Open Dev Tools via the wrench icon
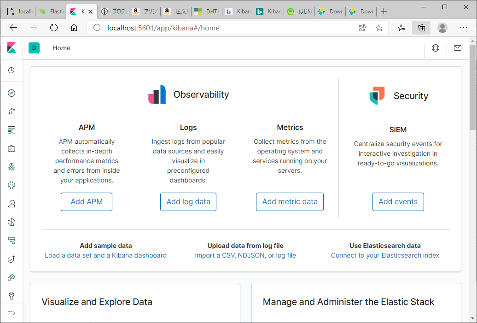The height and width of the screenshot is (323, 477). [x=11, y=296]
